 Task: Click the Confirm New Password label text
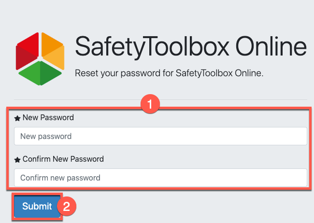[x=63, y=159]
